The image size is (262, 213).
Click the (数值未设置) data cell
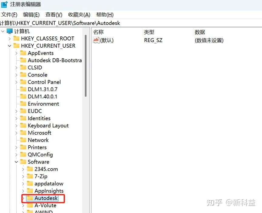[x=209, y=40]
